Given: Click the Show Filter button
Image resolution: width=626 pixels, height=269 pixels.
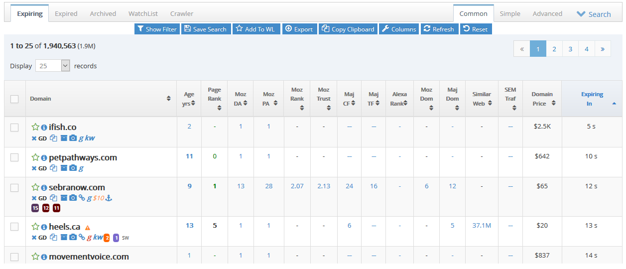Looking at the screenshot, I should [156, 29].
